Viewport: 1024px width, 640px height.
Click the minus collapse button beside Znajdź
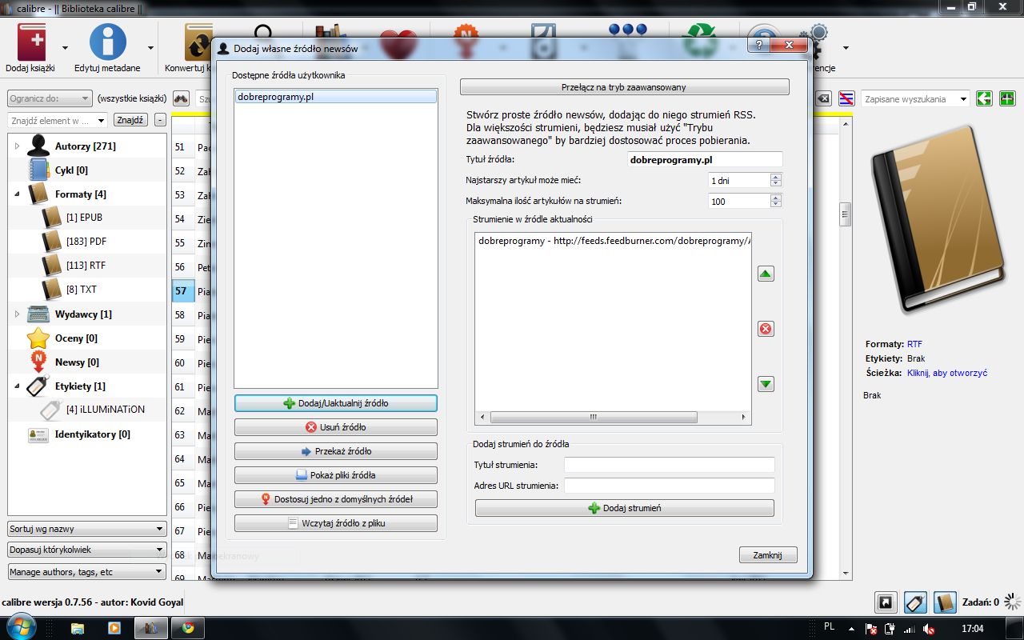point(160,120)
